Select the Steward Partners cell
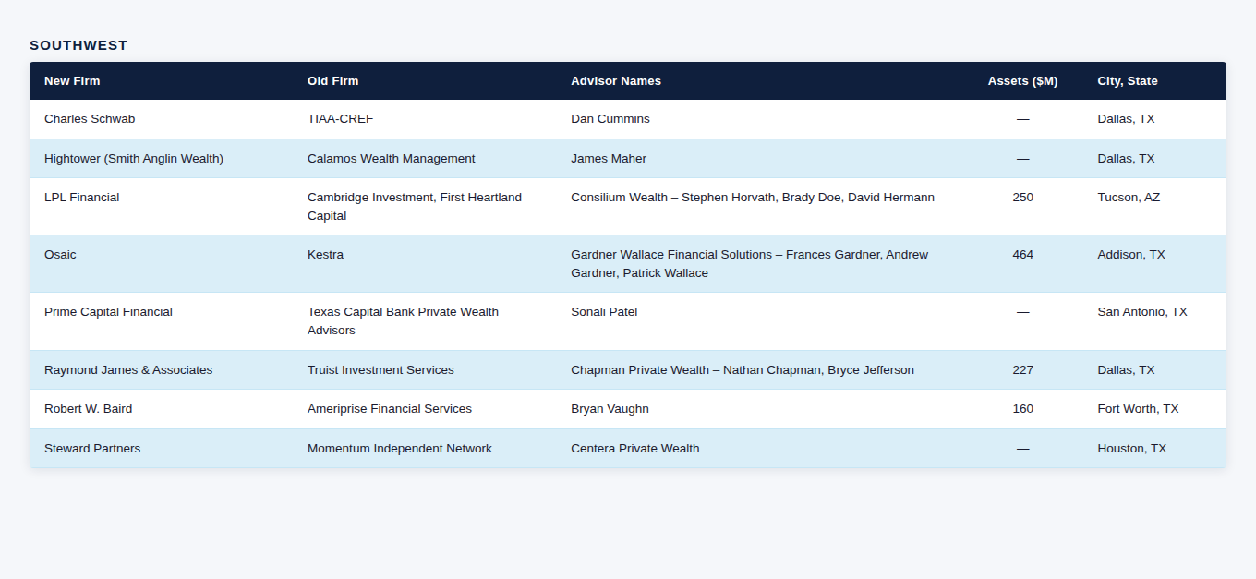This screenshot has width=1256, height=579. tap(92, 449)
